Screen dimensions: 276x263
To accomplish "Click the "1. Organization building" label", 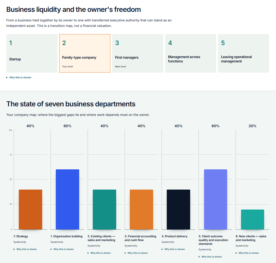I will (66, 236).
